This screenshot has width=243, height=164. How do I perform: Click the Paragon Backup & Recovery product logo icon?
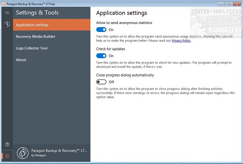23,153
